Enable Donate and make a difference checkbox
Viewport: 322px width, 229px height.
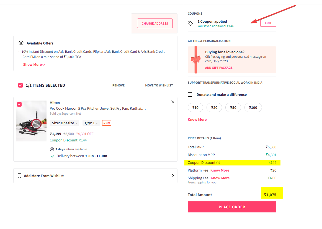[x=190, y=94]
